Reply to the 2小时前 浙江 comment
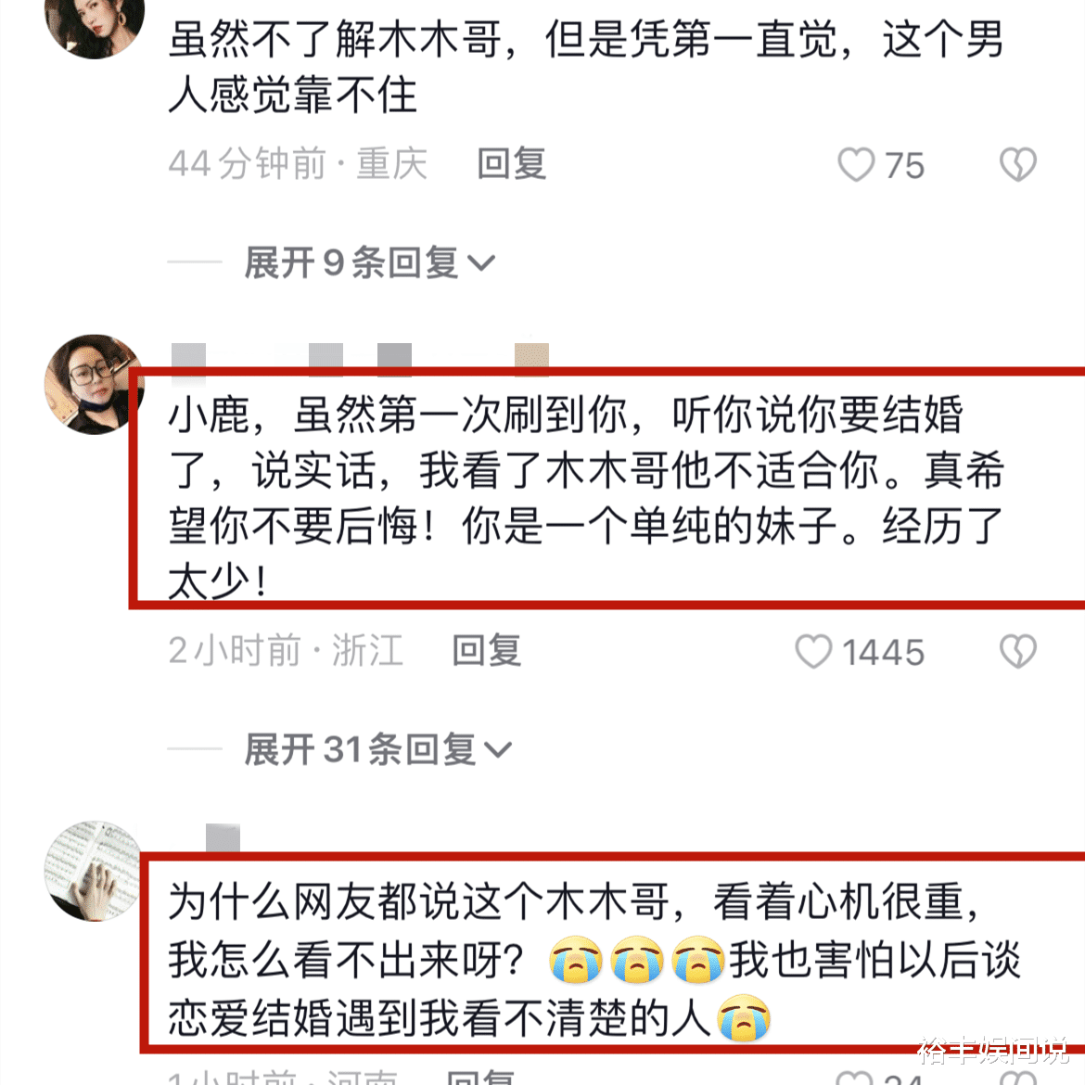 (x=487, y=651)
